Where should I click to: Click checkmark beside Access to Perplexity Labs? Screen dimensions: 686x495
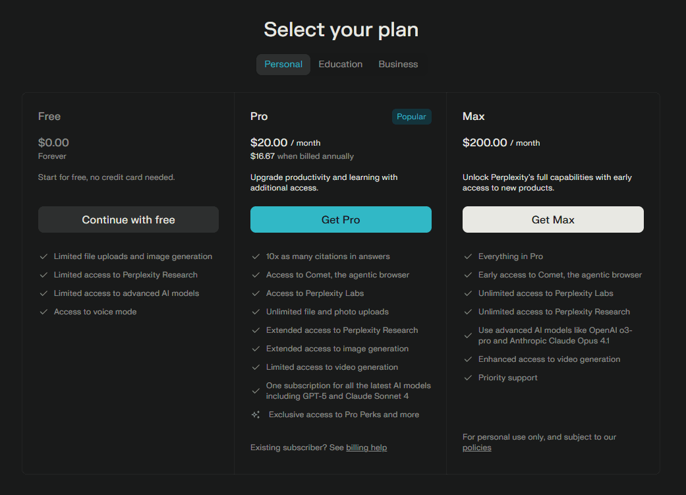tap(256, 293)
